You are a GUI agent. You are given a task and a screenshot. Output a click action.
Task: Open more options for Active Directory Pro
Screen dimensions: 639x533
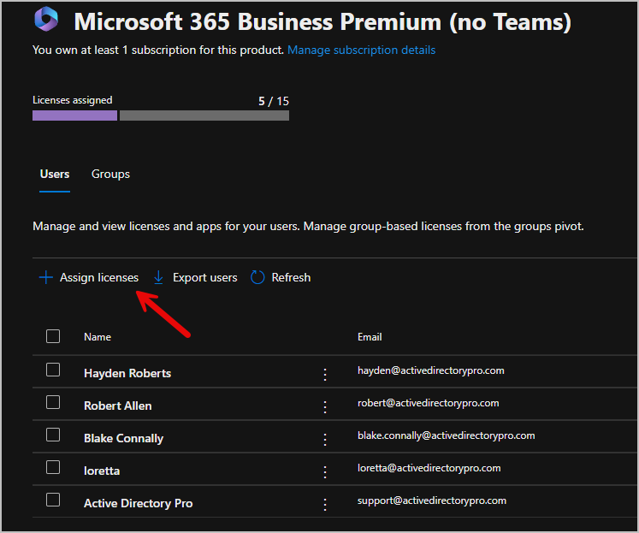pyautogui.click(x=325, y=504)
